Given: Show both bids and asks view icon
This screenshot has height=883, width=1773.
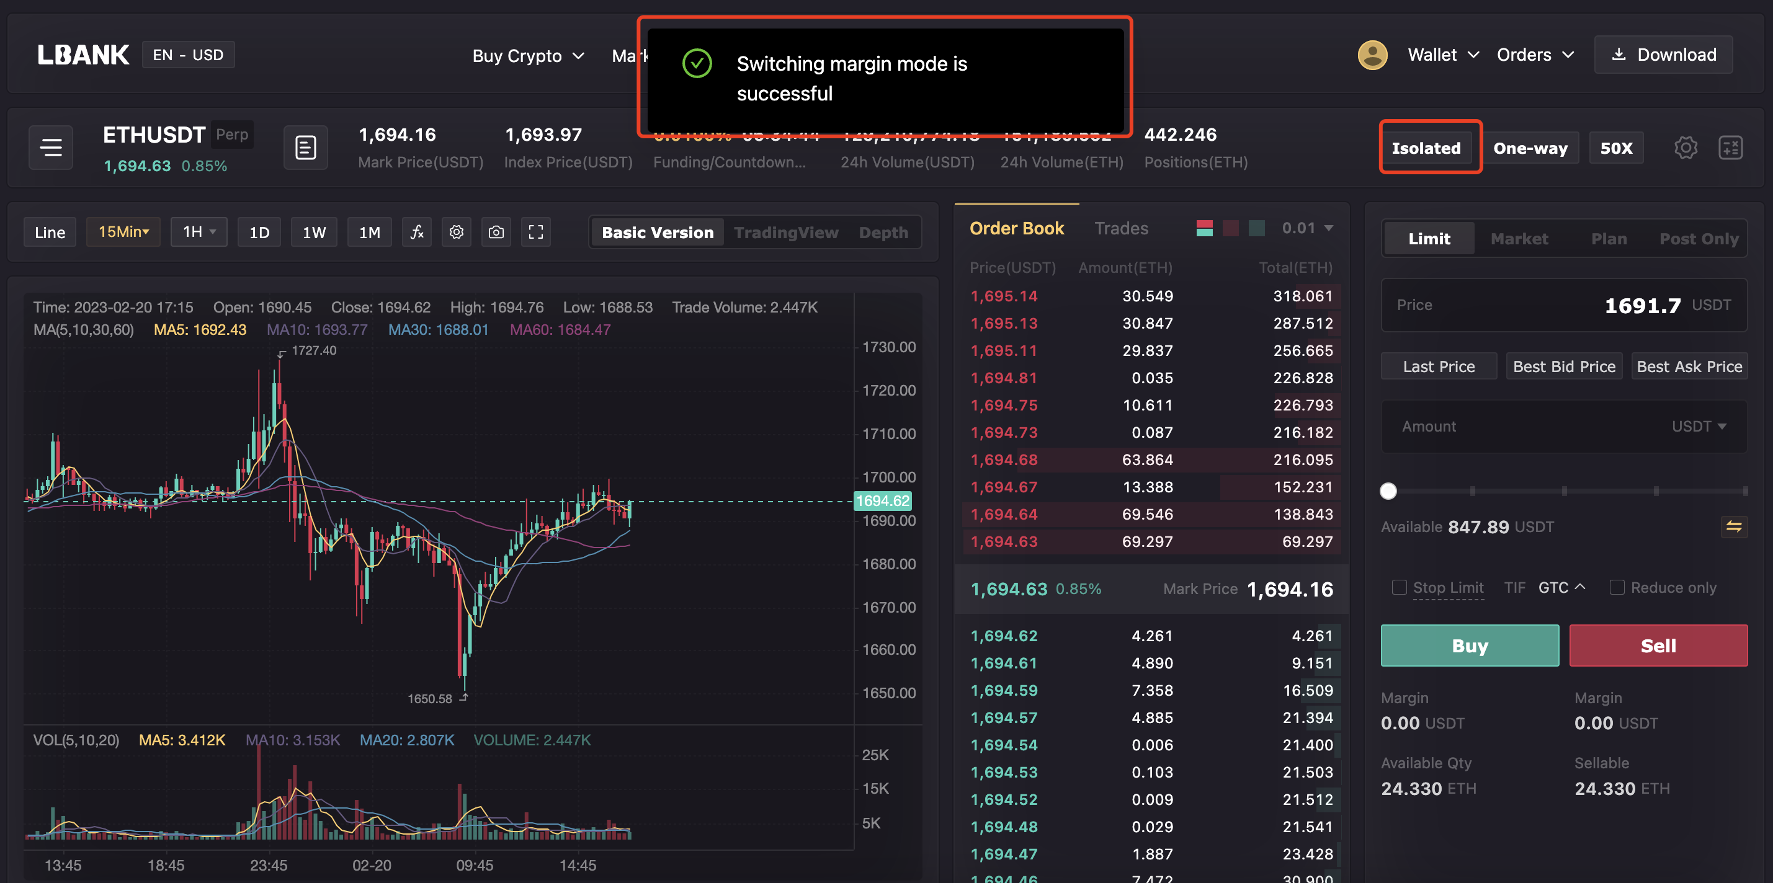Looking at the screenshot, I should (1205, 228).
